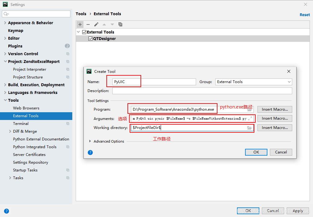Screen dimensions: 313x217
Task: Move tool down with down arrow icon
Action: point(112,24)
